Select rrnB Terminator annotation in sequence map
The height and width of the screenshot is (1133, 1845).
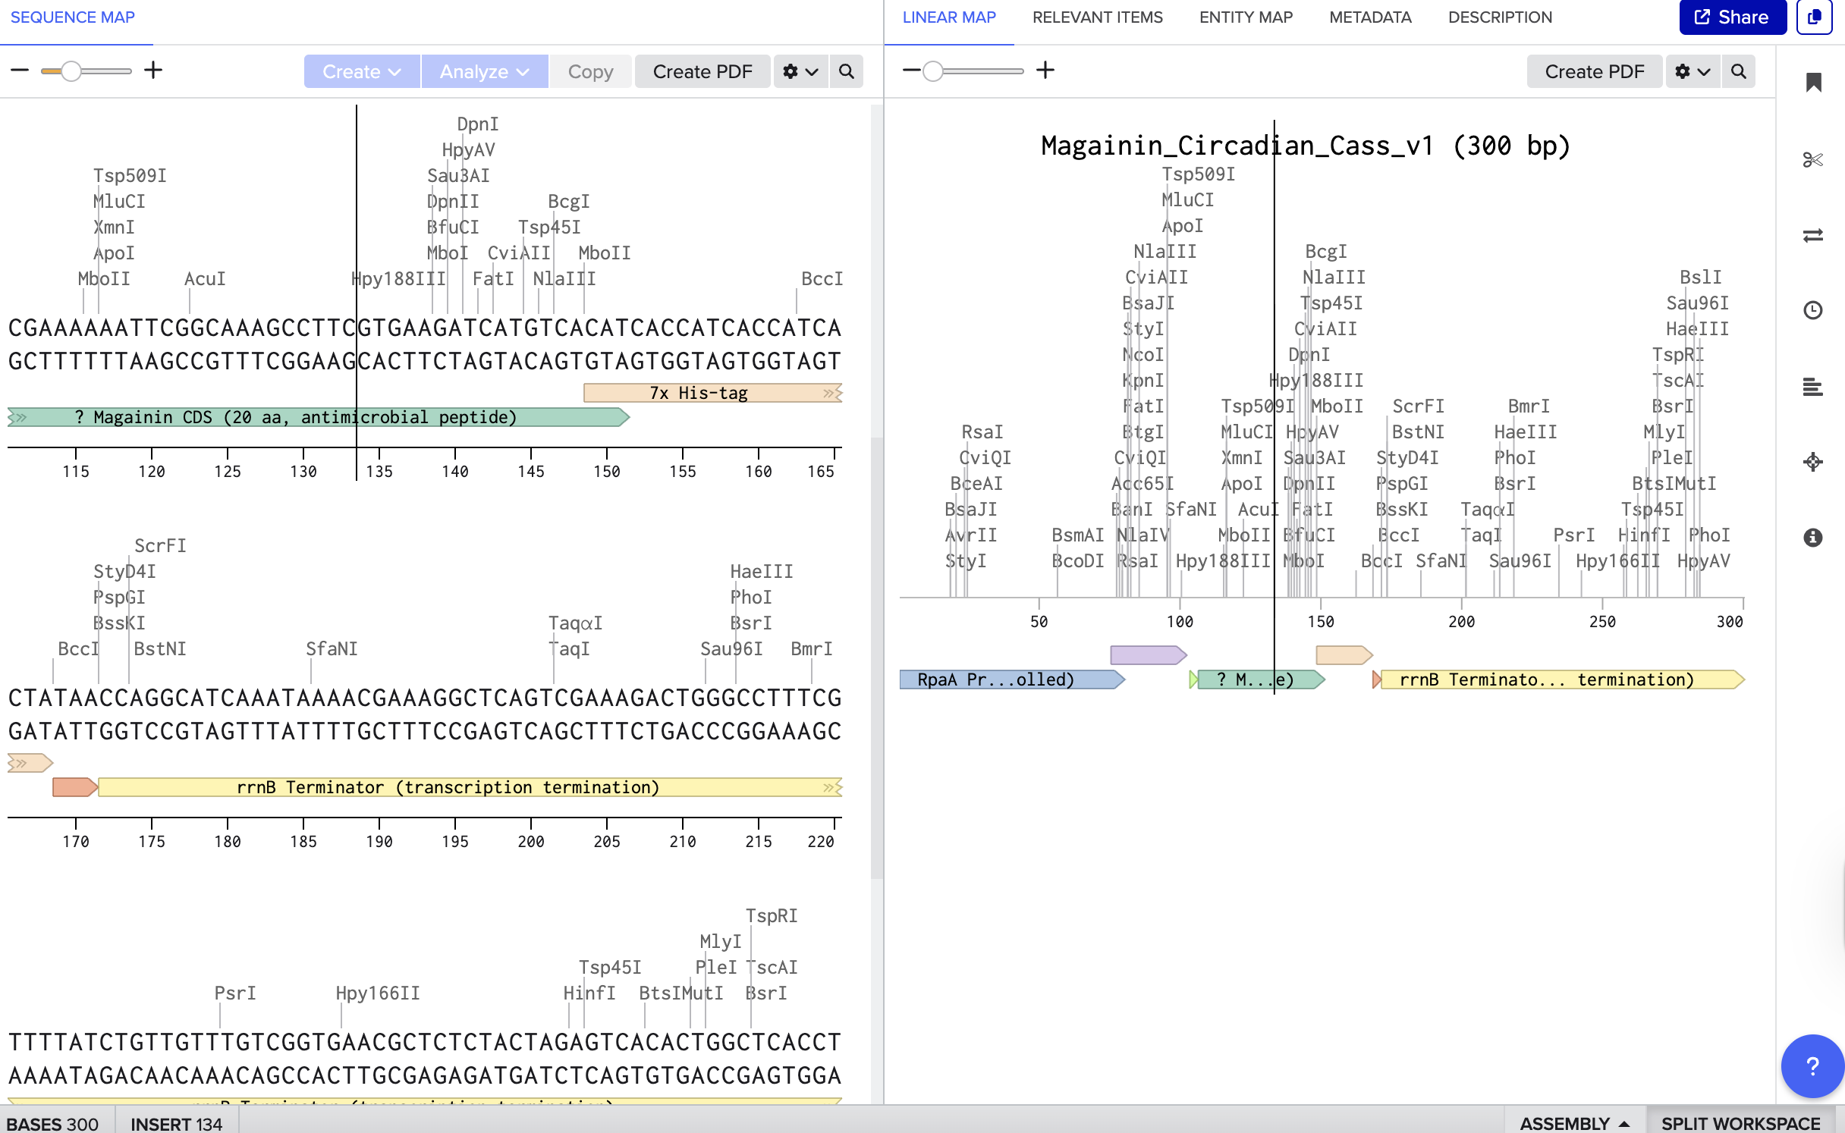470,787
